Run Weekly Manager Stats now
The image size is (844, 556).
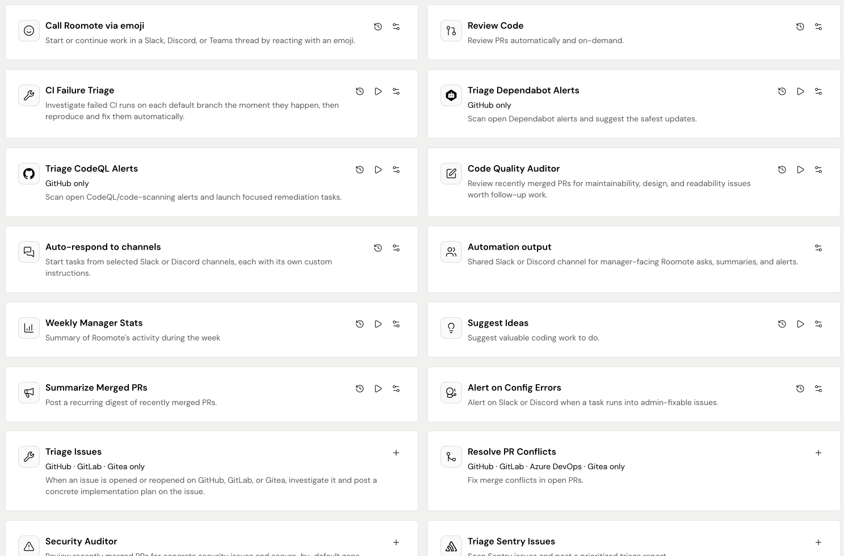[378, 324]
